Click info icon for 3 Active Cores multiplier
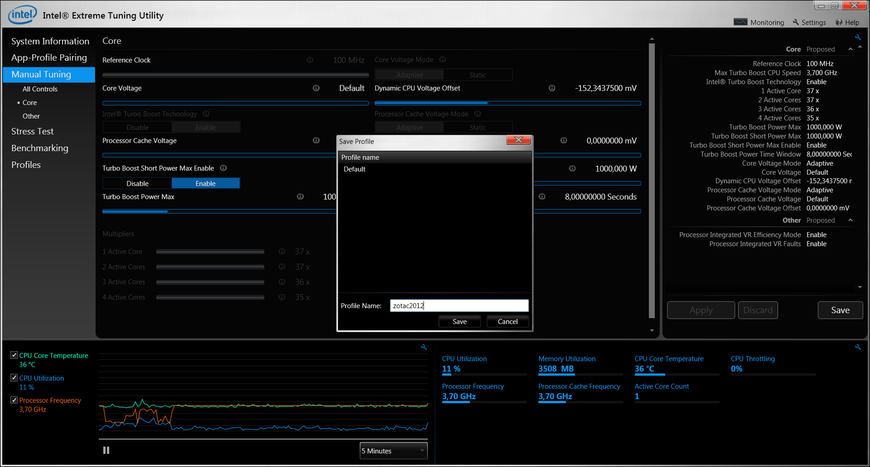 282,282
